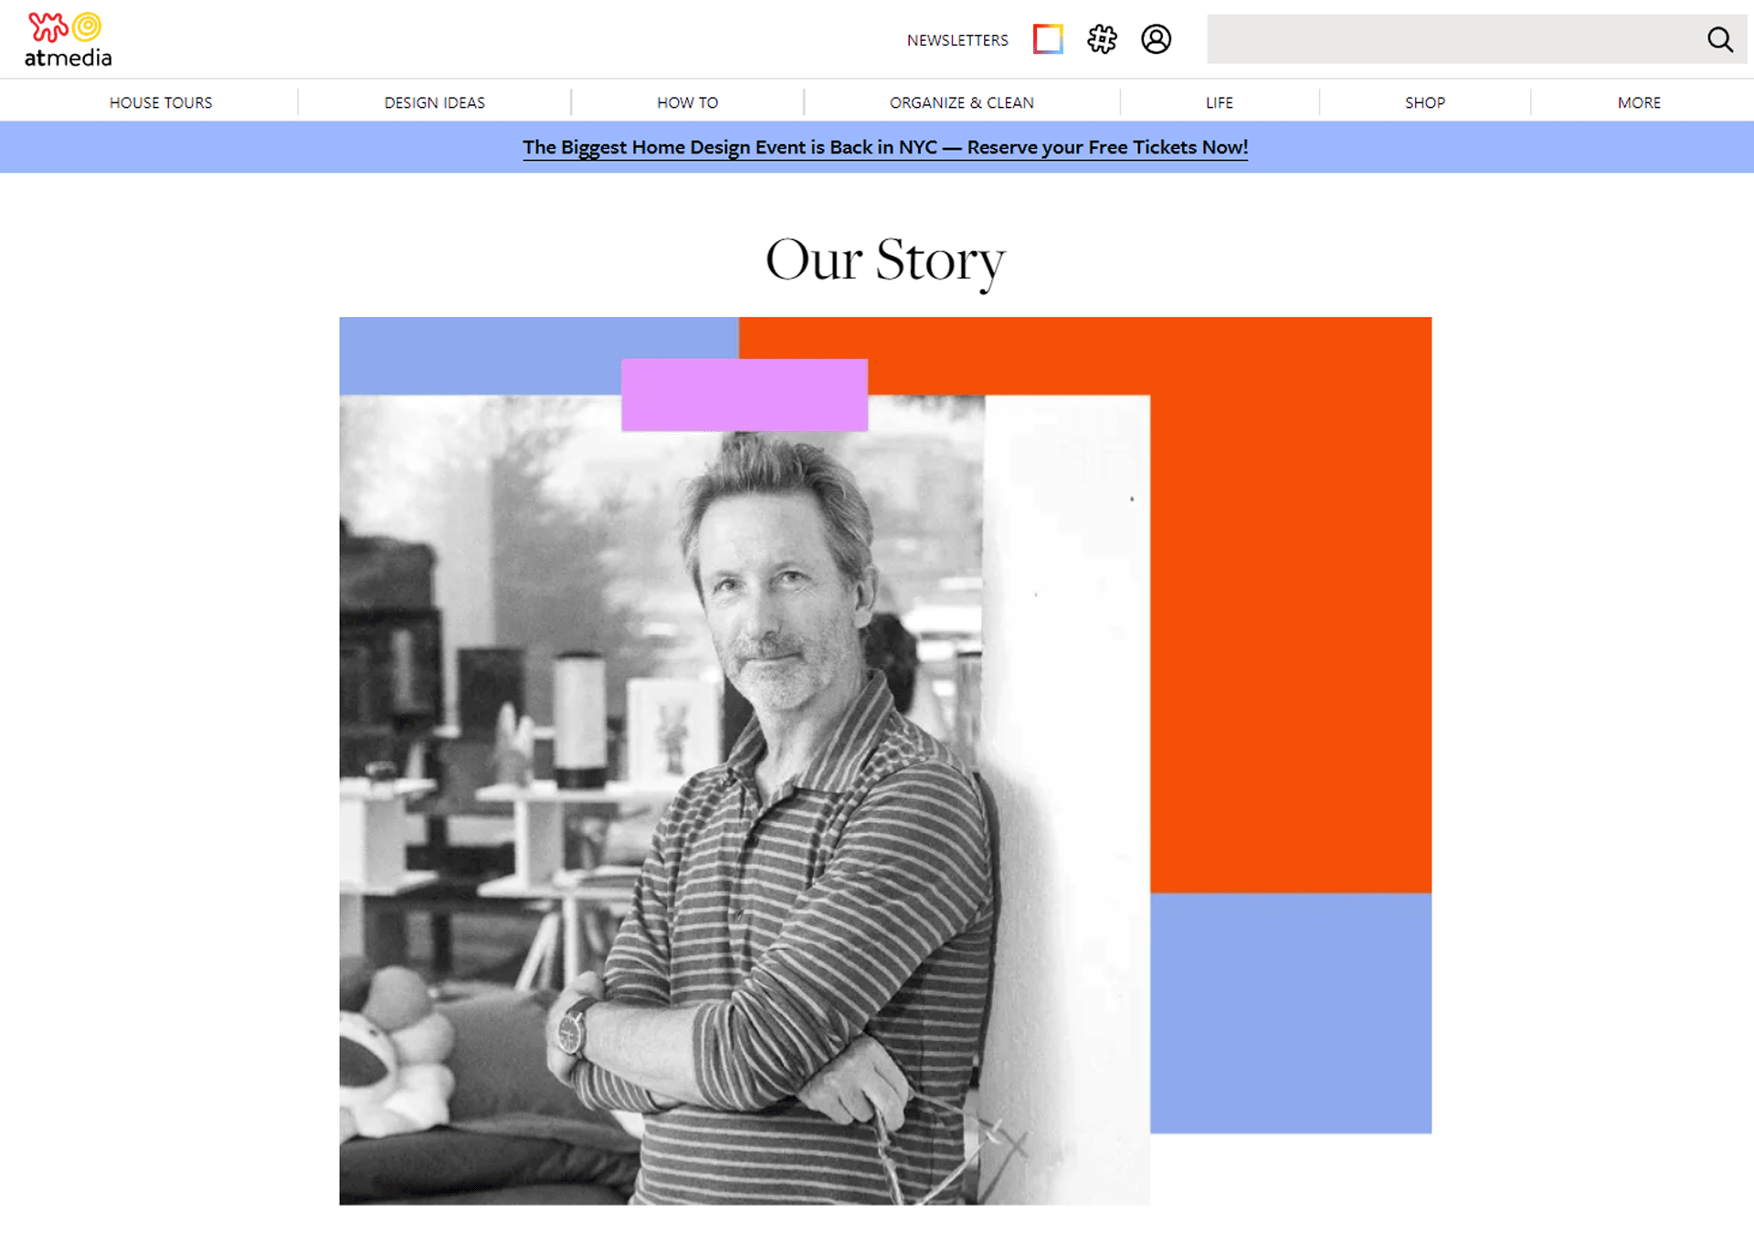Image resolution: width=1754 pixels, height=1254 pixels.
Task: Click the hashtag-shaped icon in header
Action: pos(1102,39)
